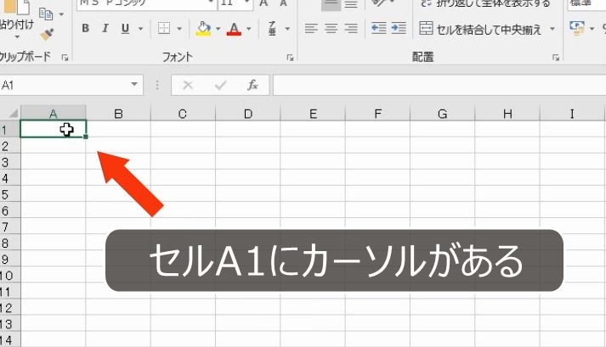Open Font group dialog launcher

pyautogui.click(x=290, y=58)
